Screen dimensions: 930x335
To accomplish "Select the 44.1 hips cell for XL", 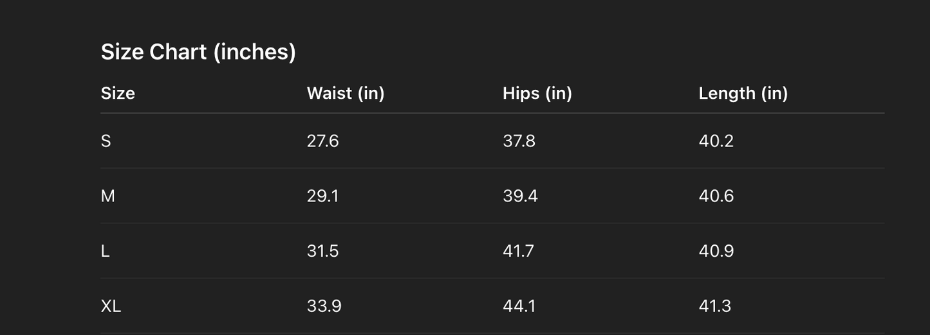I will (x=519, y=306).
